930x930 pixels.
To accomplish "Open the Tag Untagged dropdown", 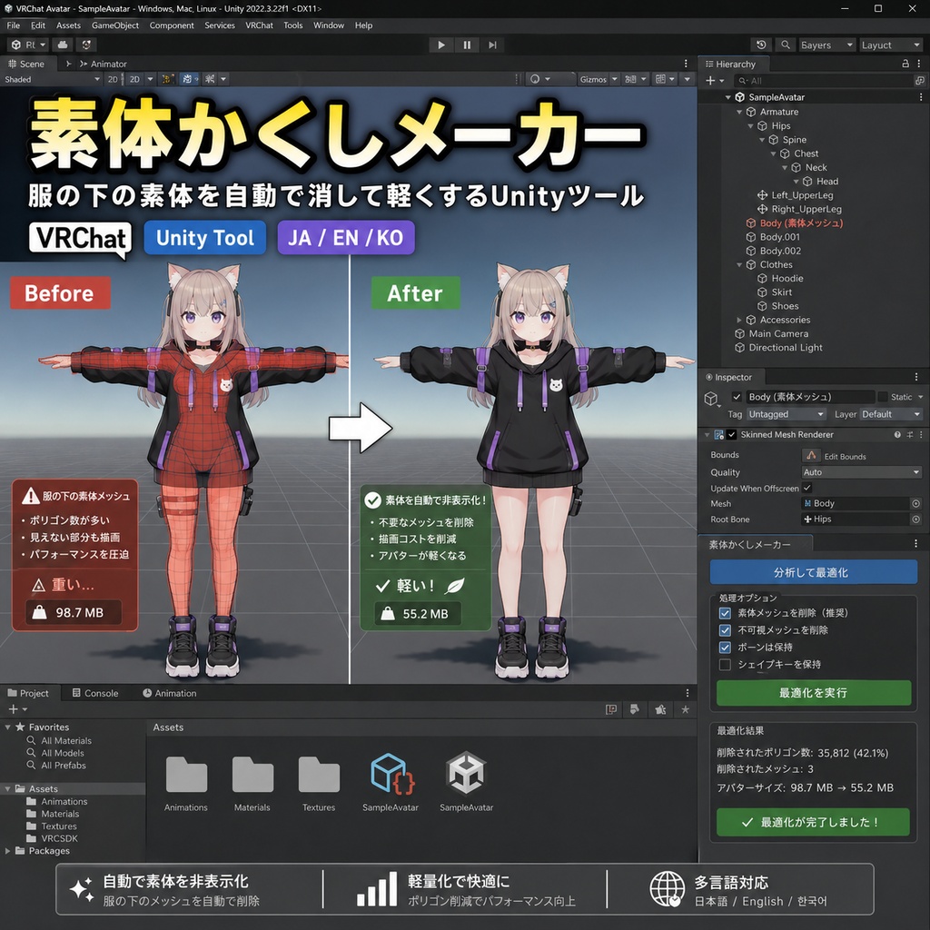I will 787,414.
